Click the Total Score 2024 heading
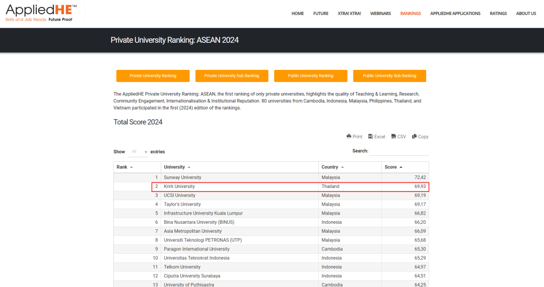 (138, 122)
